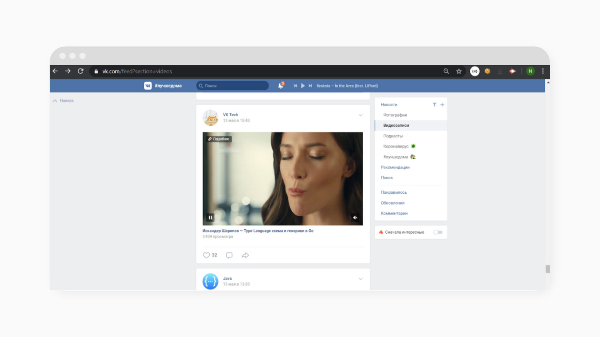
Task: Open the cookie extension icon
Action: [487, 71]
